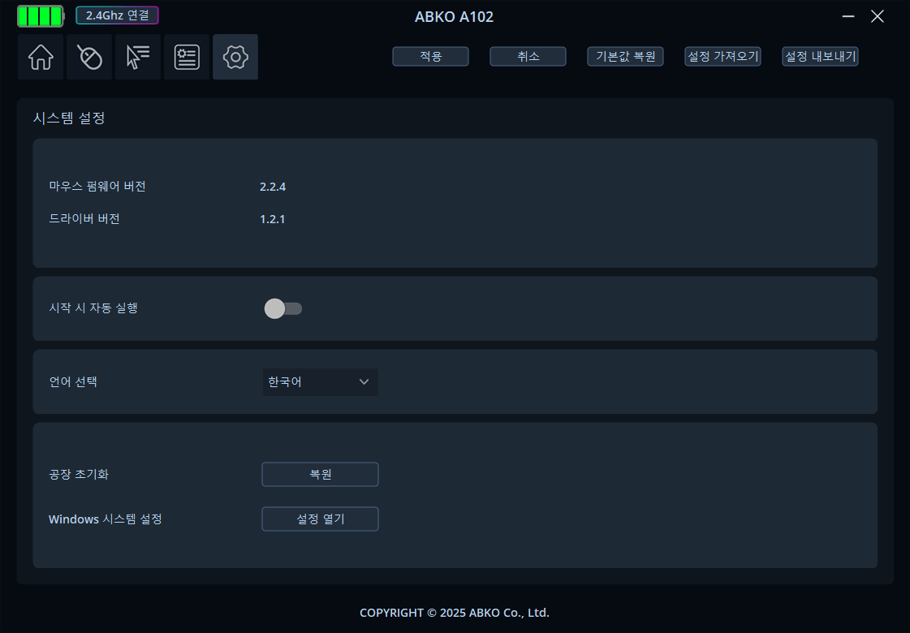Screen dimensions: 910x633
Task: Open the cursor pointer settings icon
Action: [138, 57]
